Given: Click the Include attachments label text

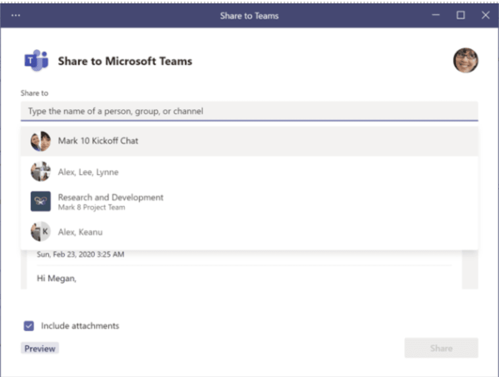Looking at the screenshot, I should click(80, 326).
